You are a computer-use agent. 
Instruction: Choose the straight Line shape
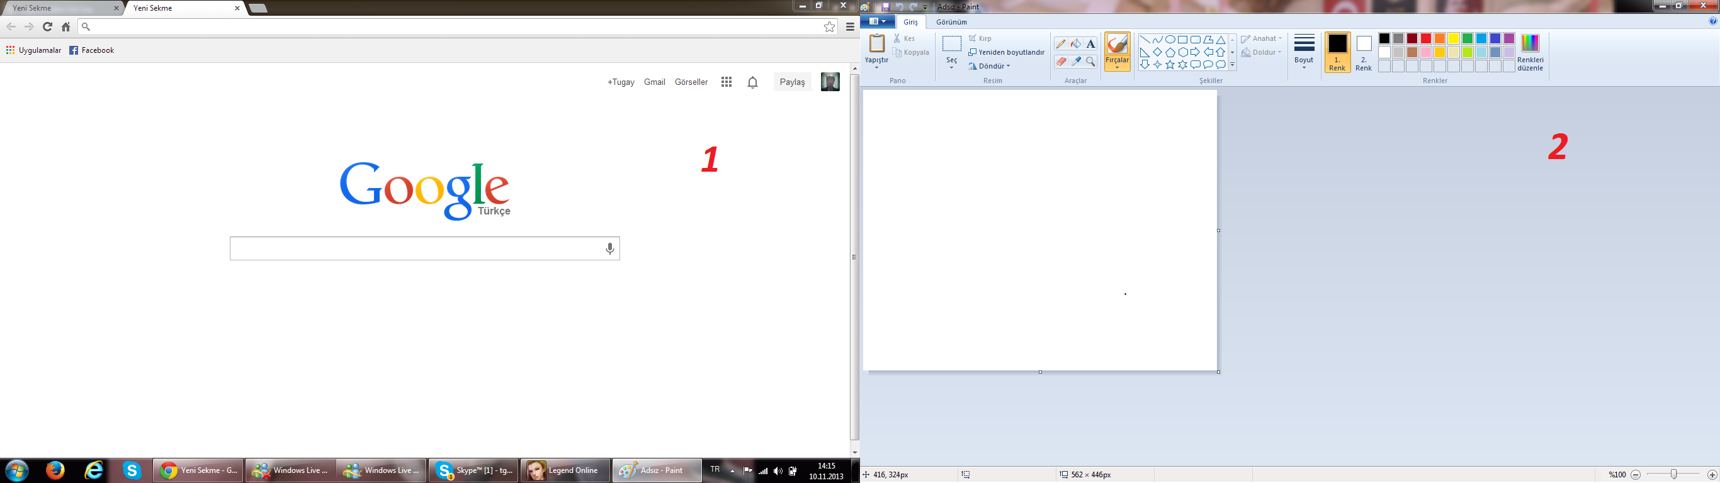click(x=1145, y=40)
